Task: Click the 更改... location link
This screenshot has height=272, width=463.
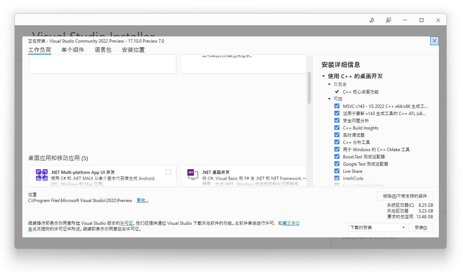Action: (142, 201)
